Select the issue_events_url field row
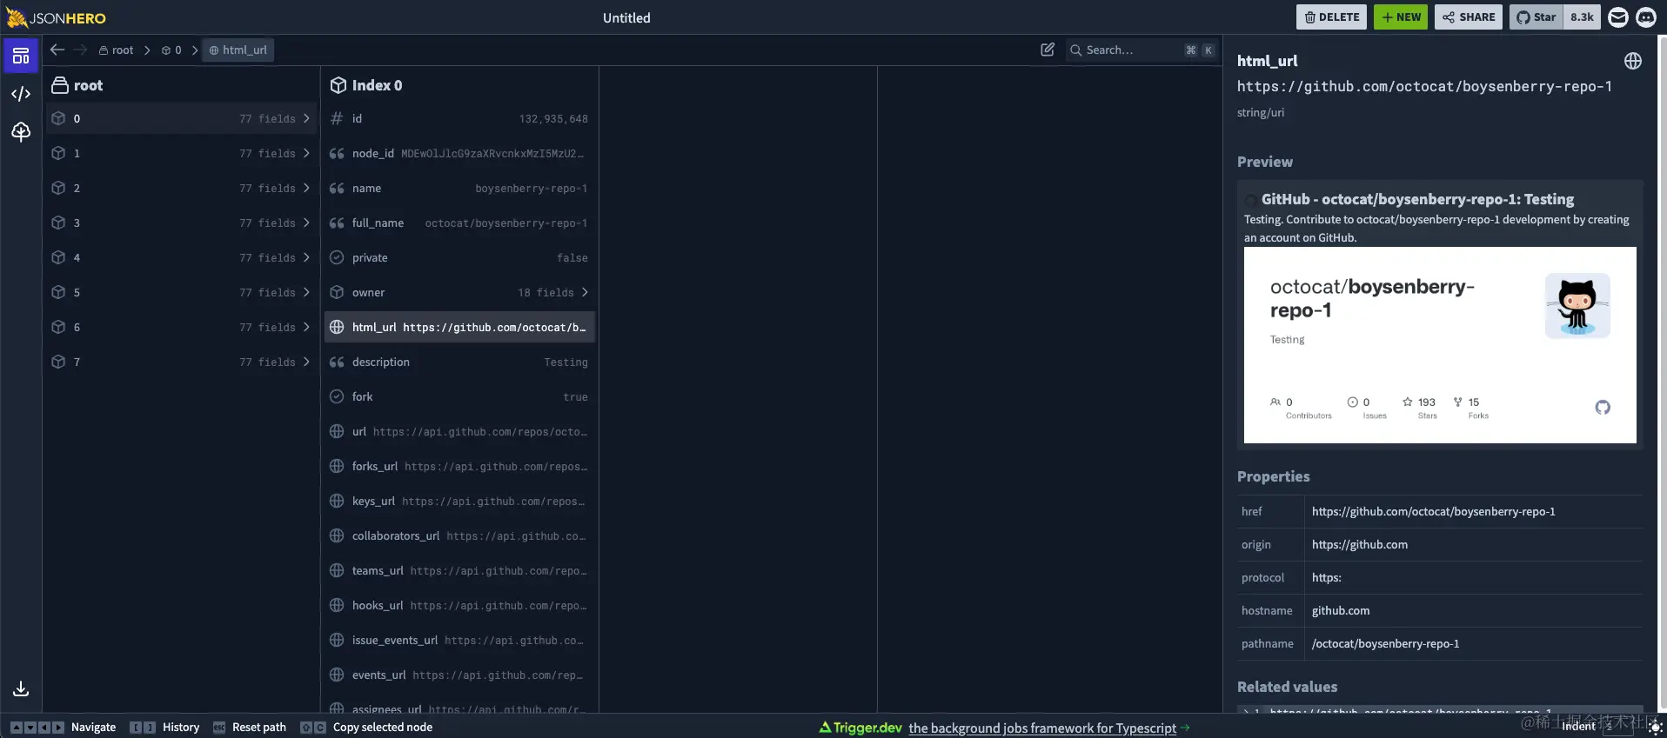 click(459, 640)
